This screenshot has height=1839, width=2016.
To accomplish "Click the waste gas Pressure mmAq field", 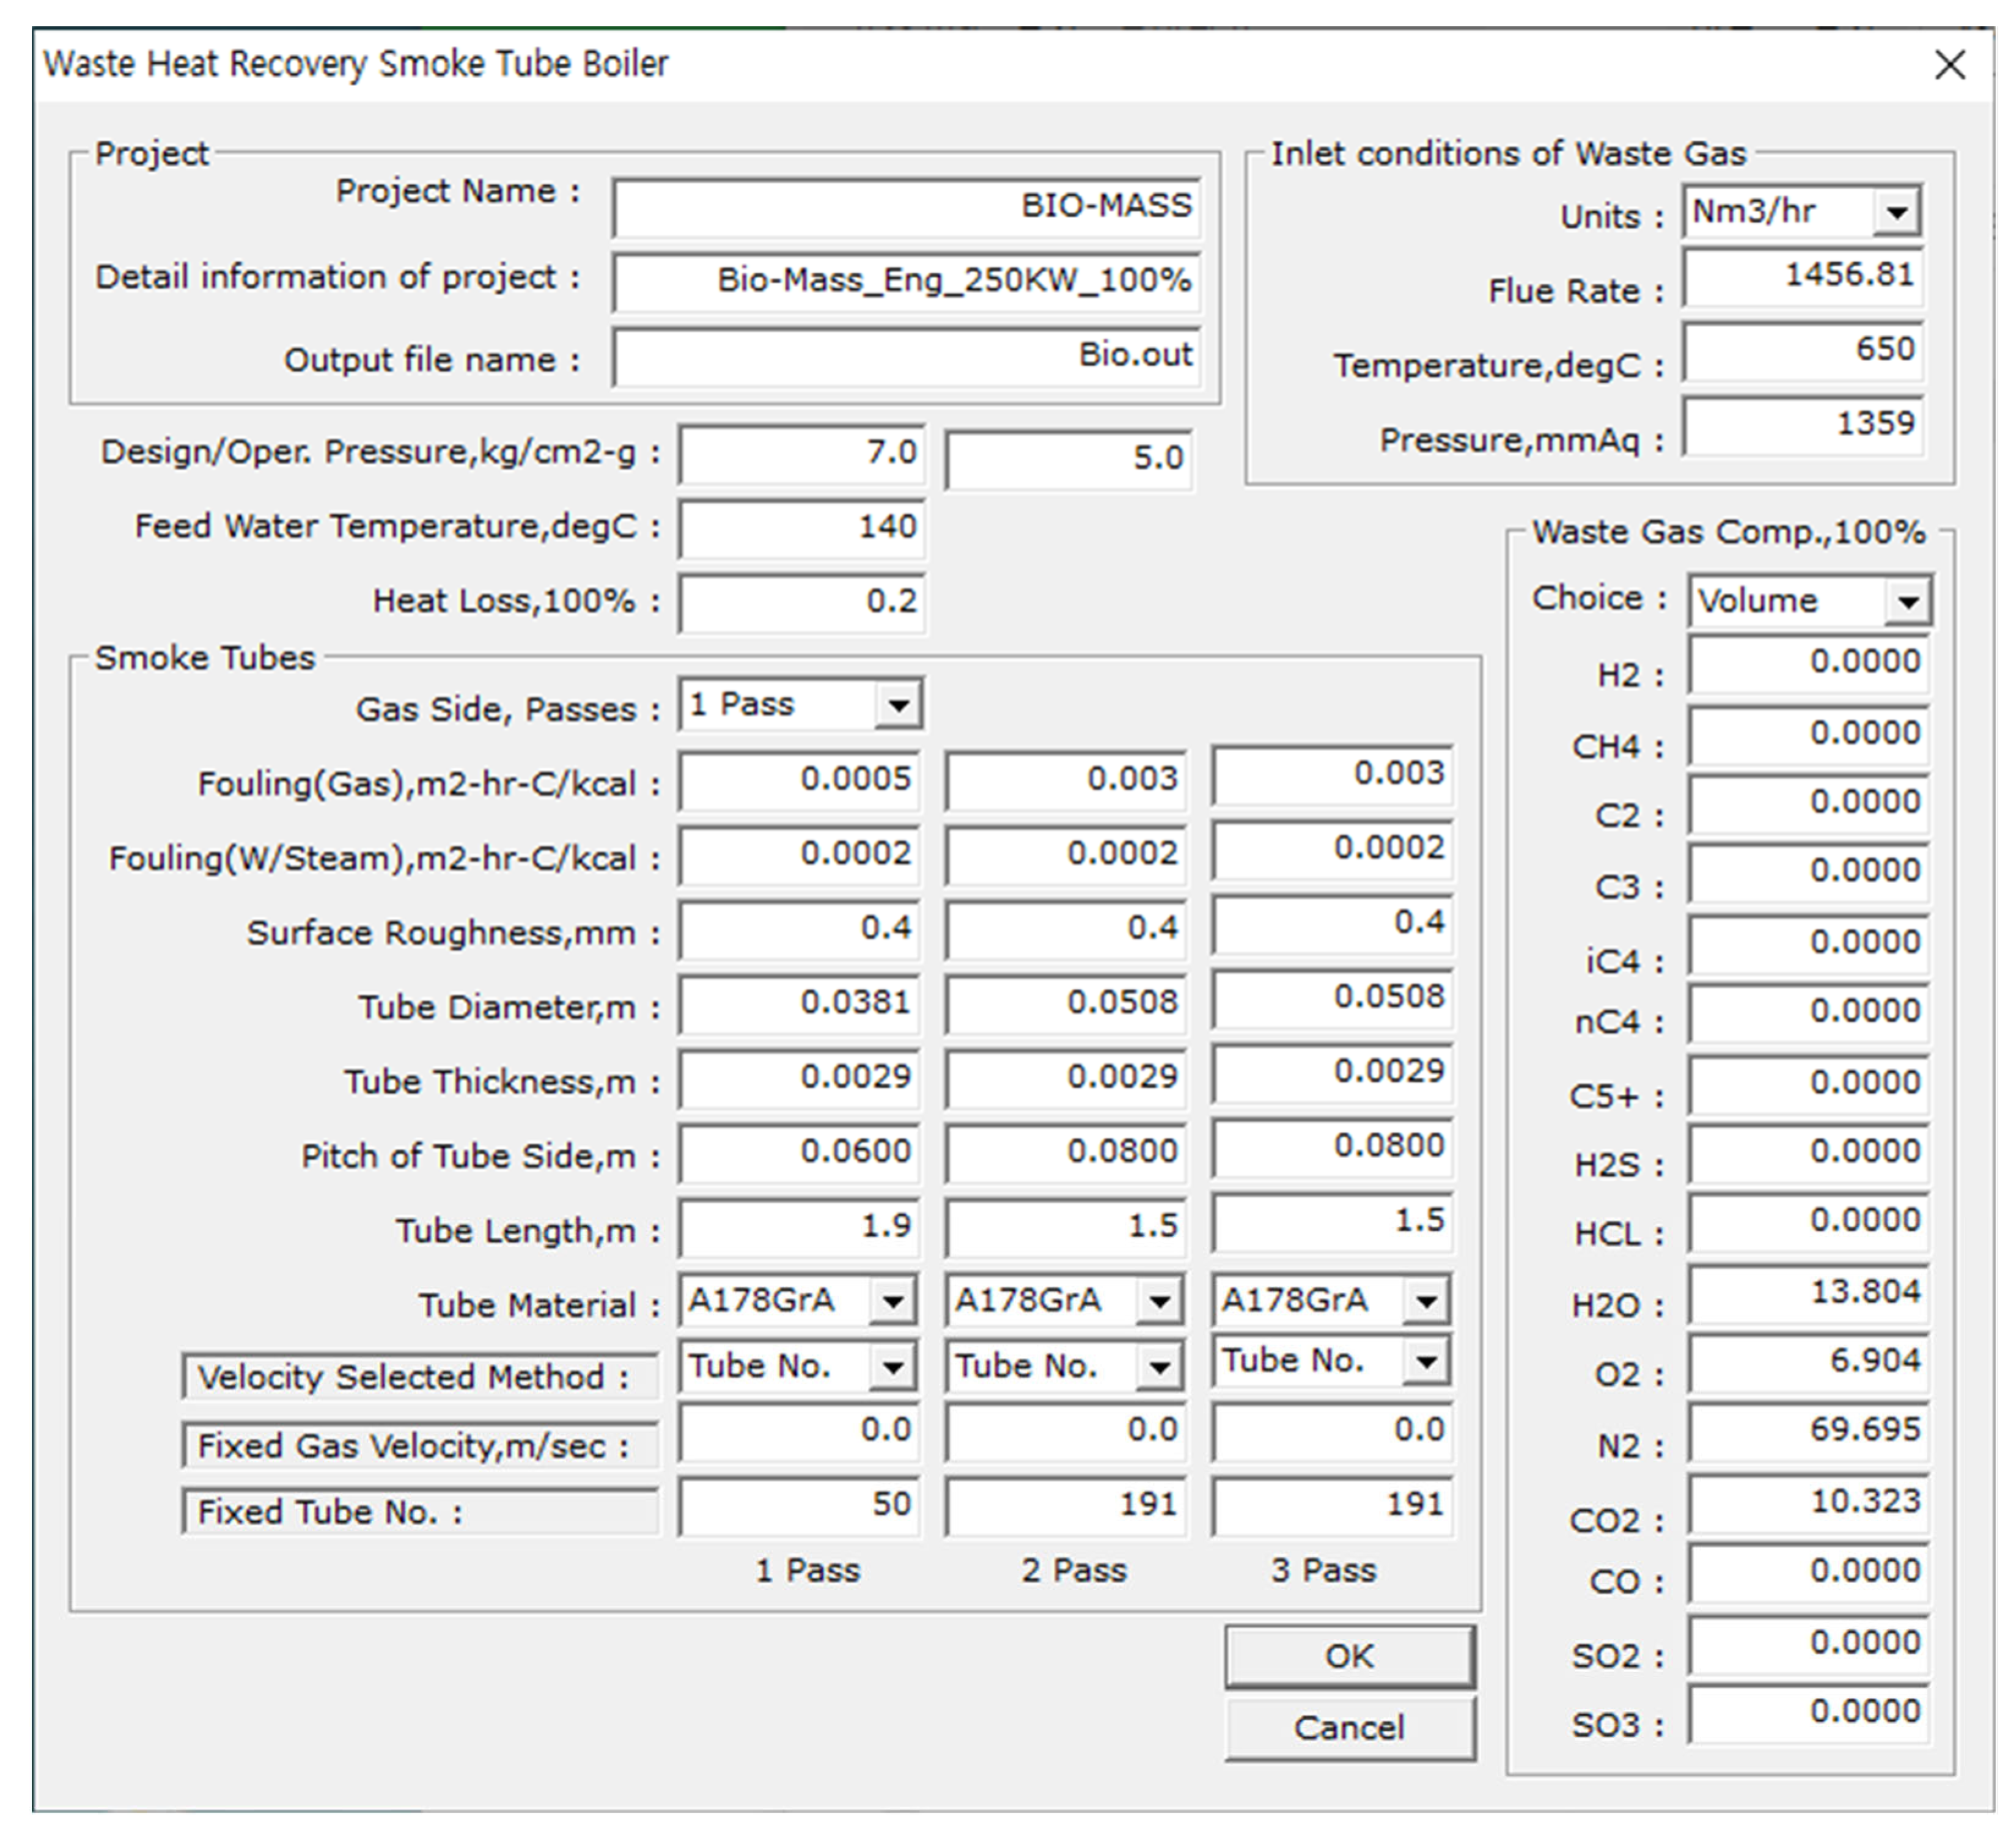I will pos(1802,425).
